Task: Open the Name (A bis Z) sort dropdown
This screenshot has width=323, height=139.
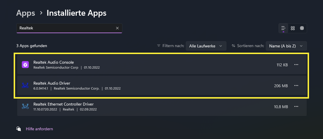Action: coord(286,46)
